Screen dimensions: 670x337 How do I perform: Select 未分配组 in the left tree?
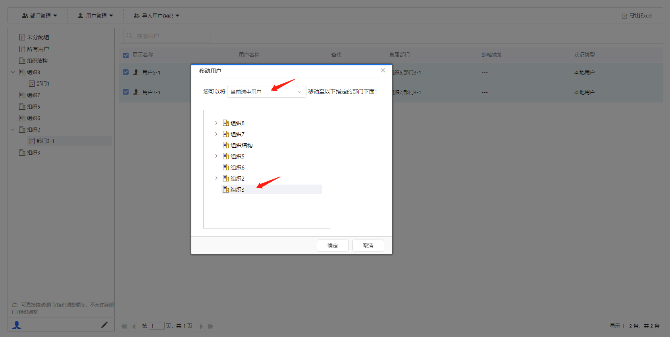coord(38,37)
